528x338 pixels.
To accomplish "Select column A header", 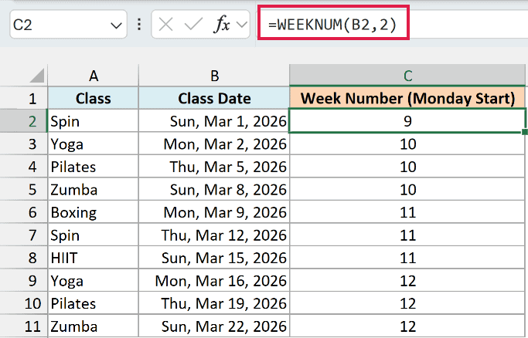I will (x=94, y=76).
